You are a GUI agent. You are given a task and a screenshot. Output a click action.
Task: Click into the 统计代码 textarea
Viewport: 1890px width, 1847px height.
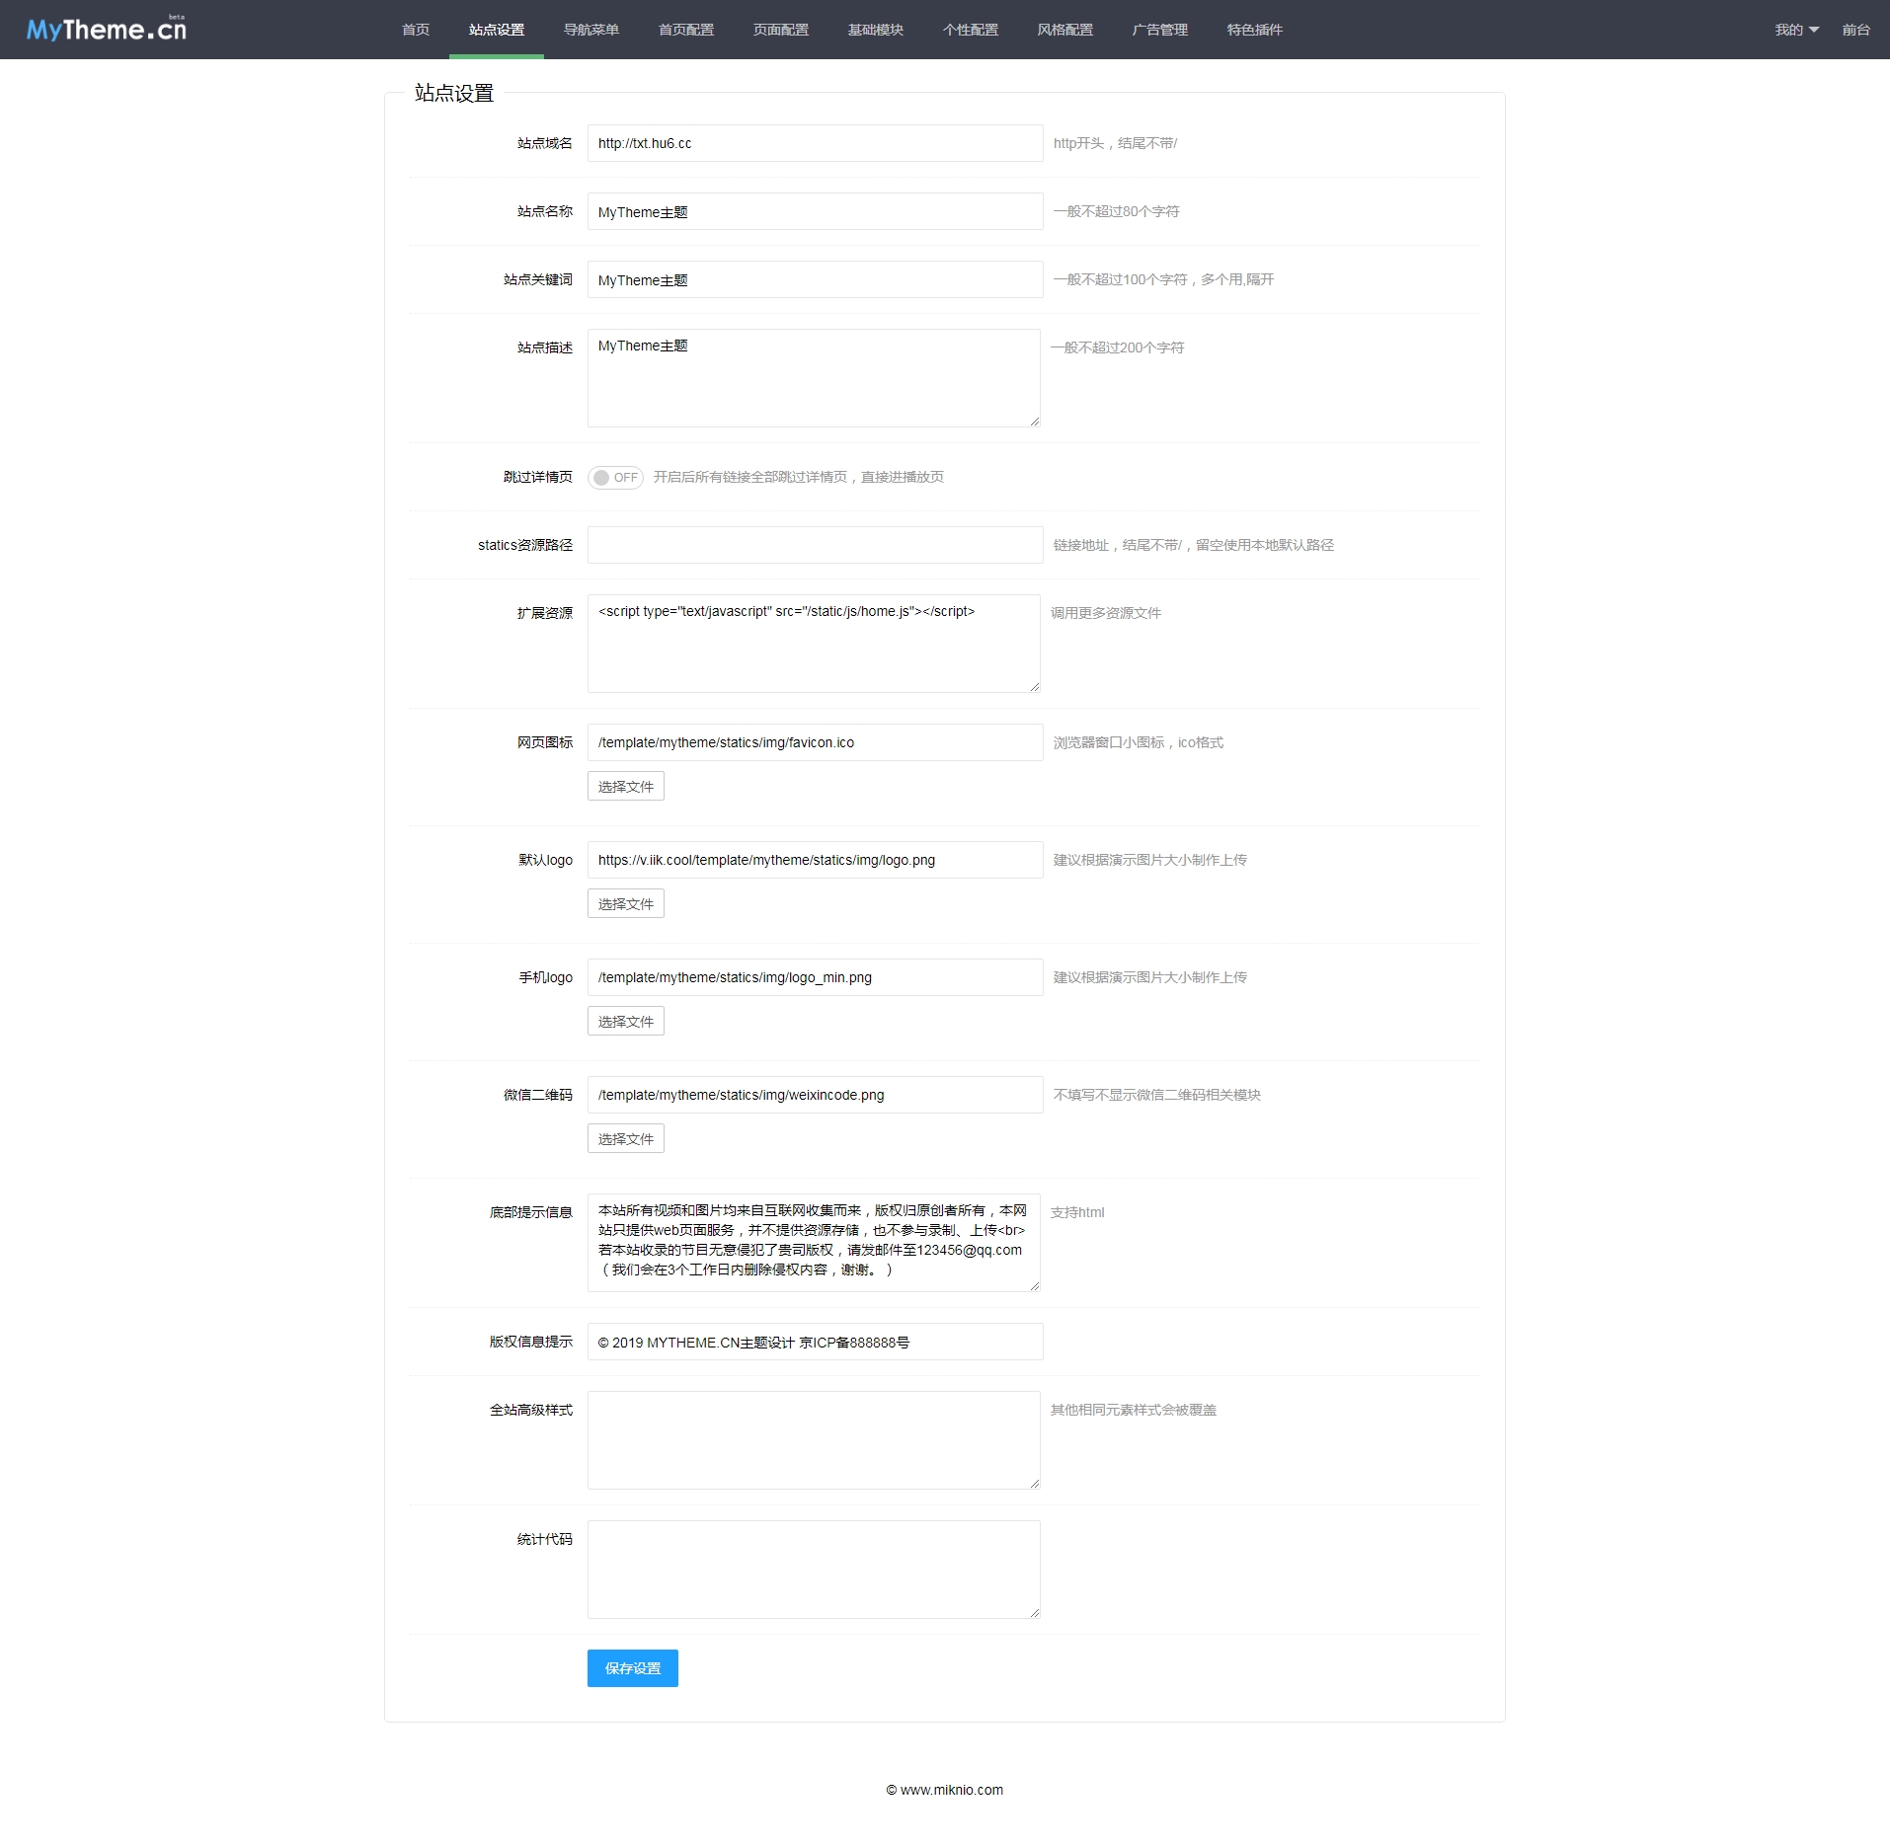[814, 1569]
